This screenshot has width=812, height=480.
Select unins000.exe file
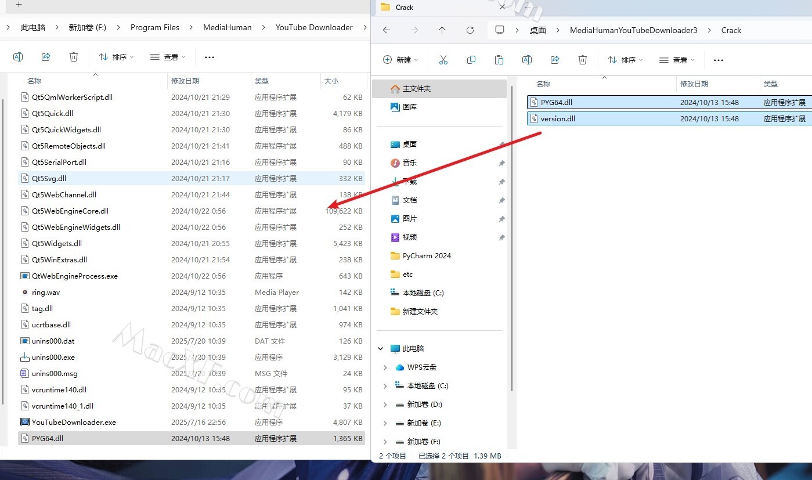192,357
